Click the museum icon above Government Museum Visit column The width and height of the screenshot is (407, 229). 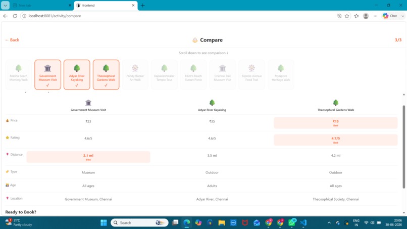point(88,103)
